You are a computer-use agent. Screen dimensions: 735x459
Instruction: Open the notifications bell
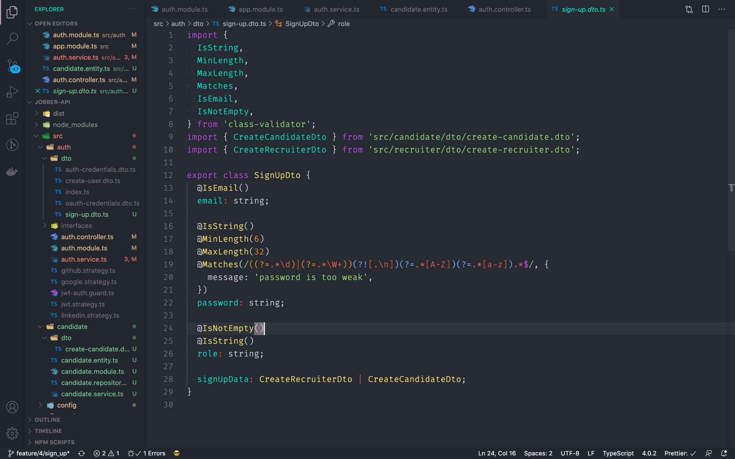click(x=724, y=453)
